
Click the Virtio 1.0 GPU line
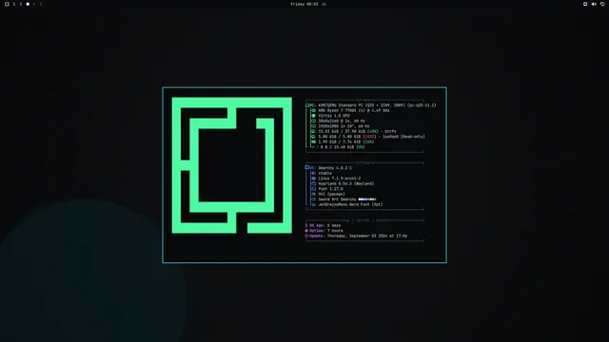click(x=334, y=116)
